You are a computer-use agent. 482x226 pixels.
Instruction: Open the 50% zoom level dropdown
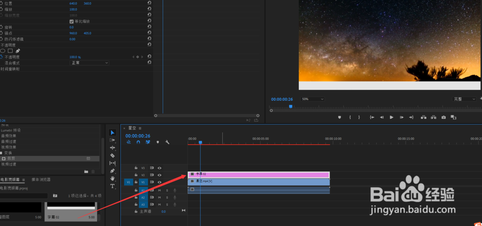coord(312,99)
